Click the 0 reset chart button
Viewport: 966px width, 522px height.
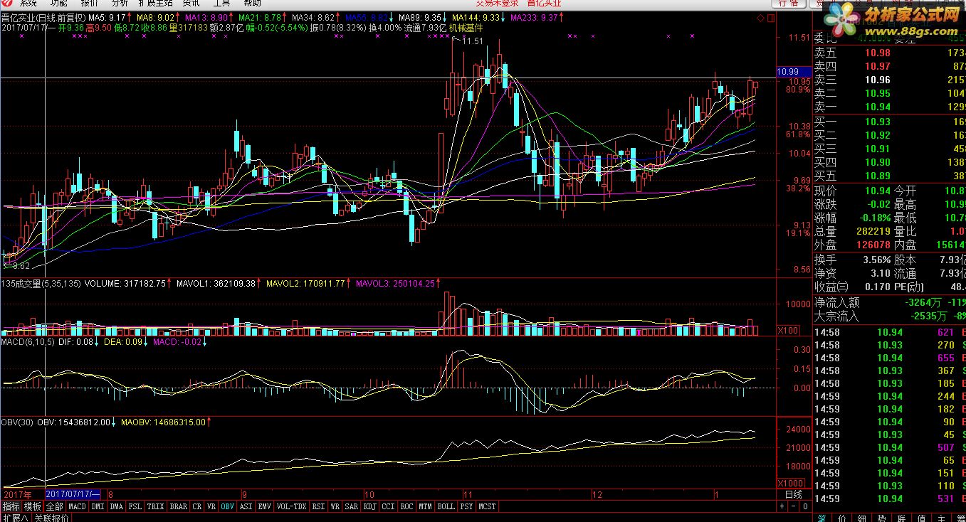coord(805,506)
